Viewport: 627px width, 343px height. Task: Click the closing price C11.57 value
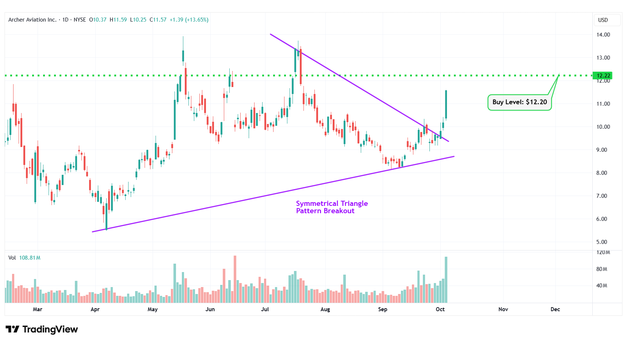(x=158, y=20)
